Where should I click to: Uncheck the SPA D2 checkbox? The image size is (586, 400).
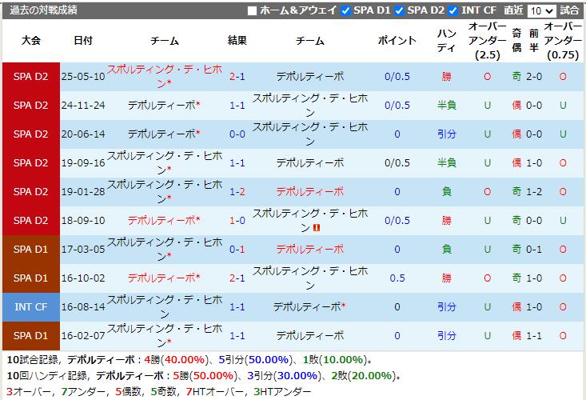[x=399, y=11]
